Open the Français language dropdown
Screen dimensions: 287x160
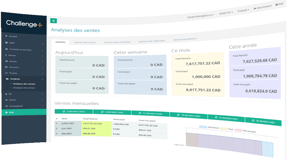point(244,10)
